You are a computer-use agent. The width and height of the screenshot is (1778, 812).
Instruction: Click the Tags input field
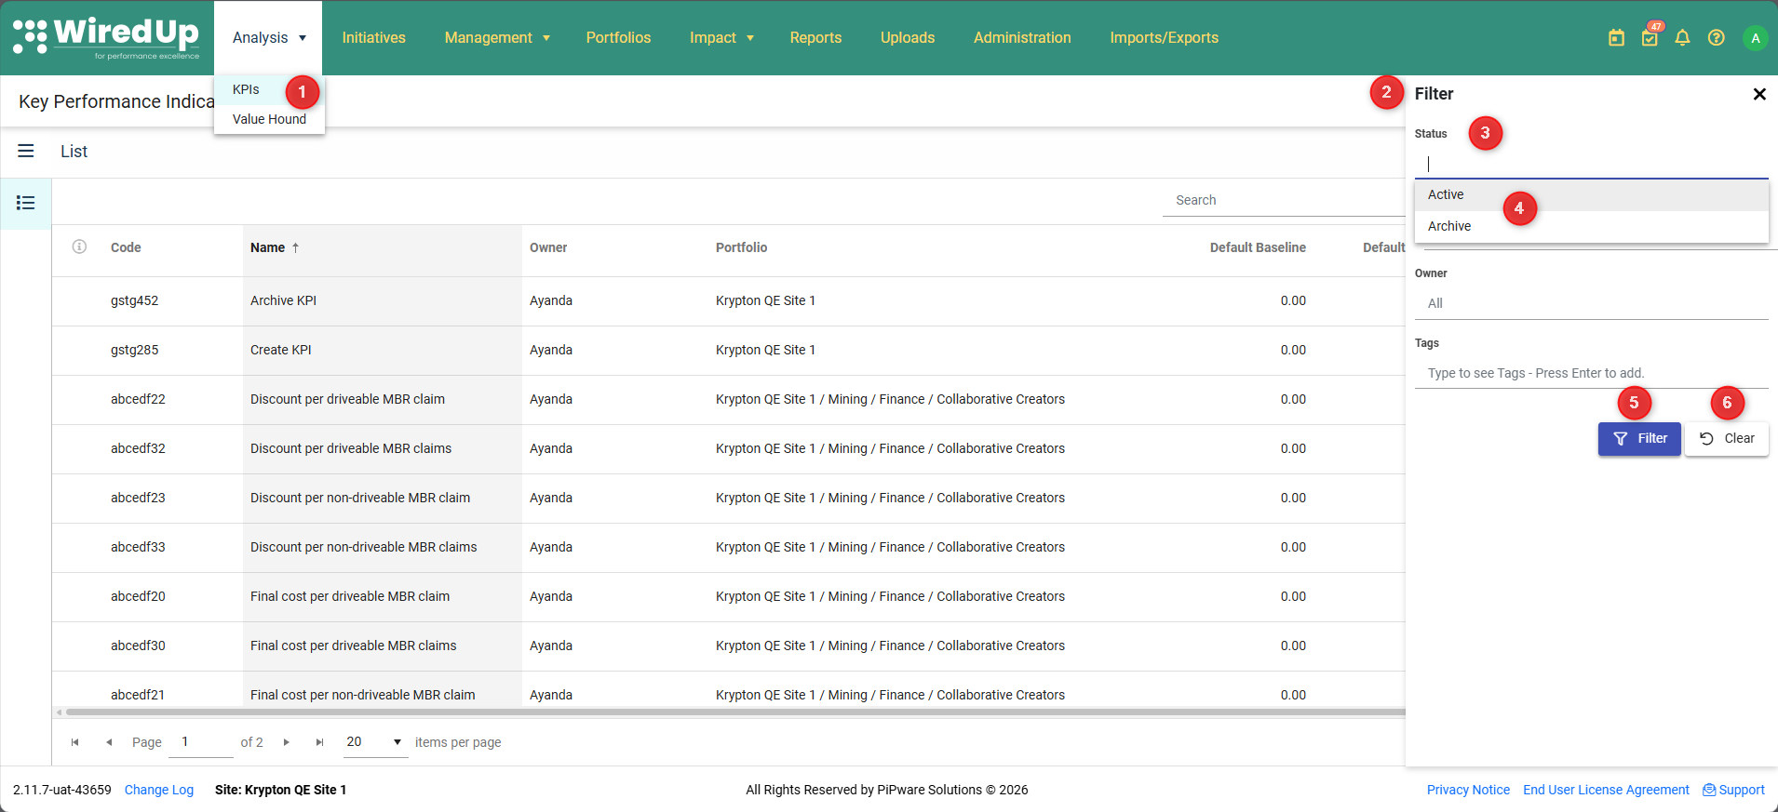pyautogui.click(x=1592, y=373)
